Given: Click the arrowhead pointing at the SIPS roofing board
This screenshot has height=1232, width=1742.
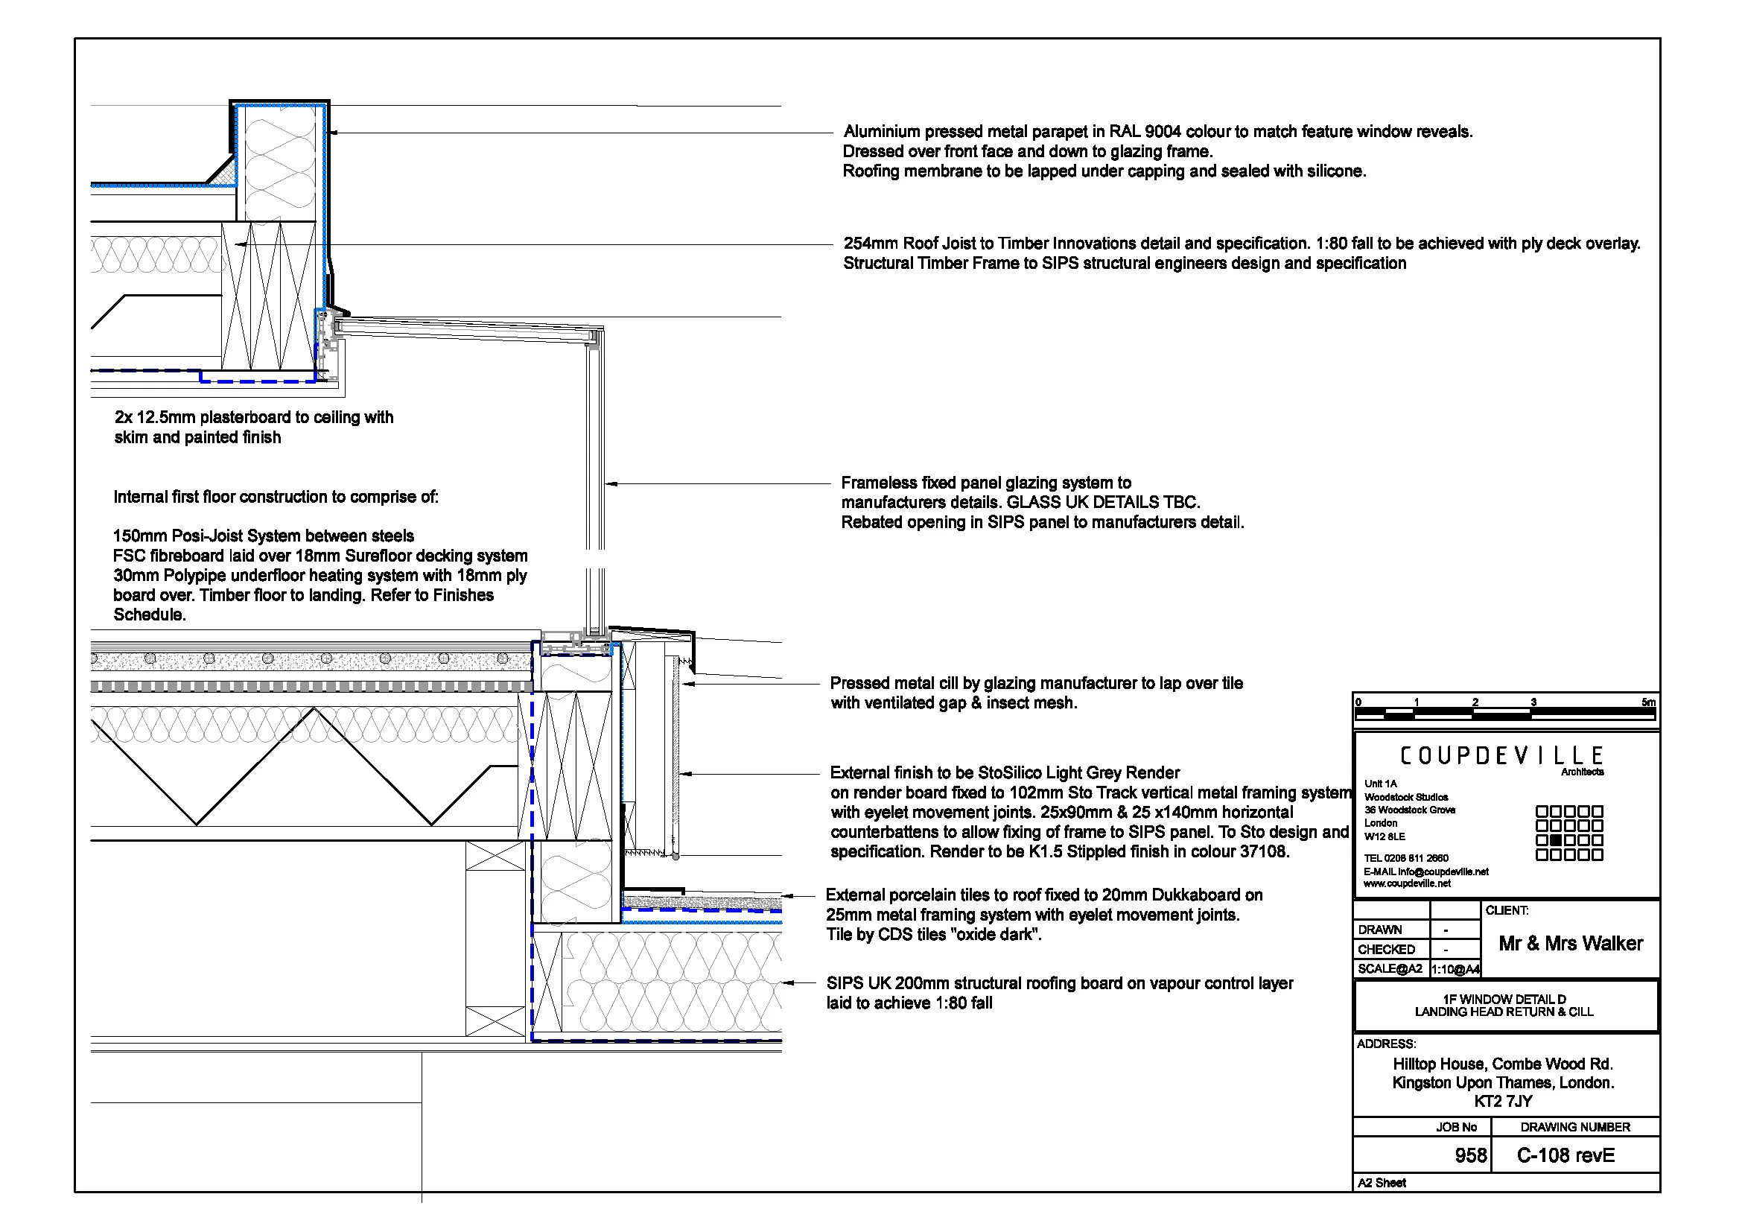Looking at the screenshot, I should point(787,983).
